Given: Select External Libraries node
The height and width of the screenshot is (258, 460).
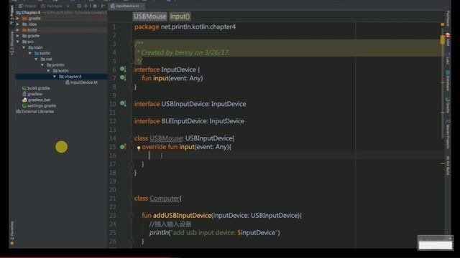Looking at the screenshot, I should point(35,112).
